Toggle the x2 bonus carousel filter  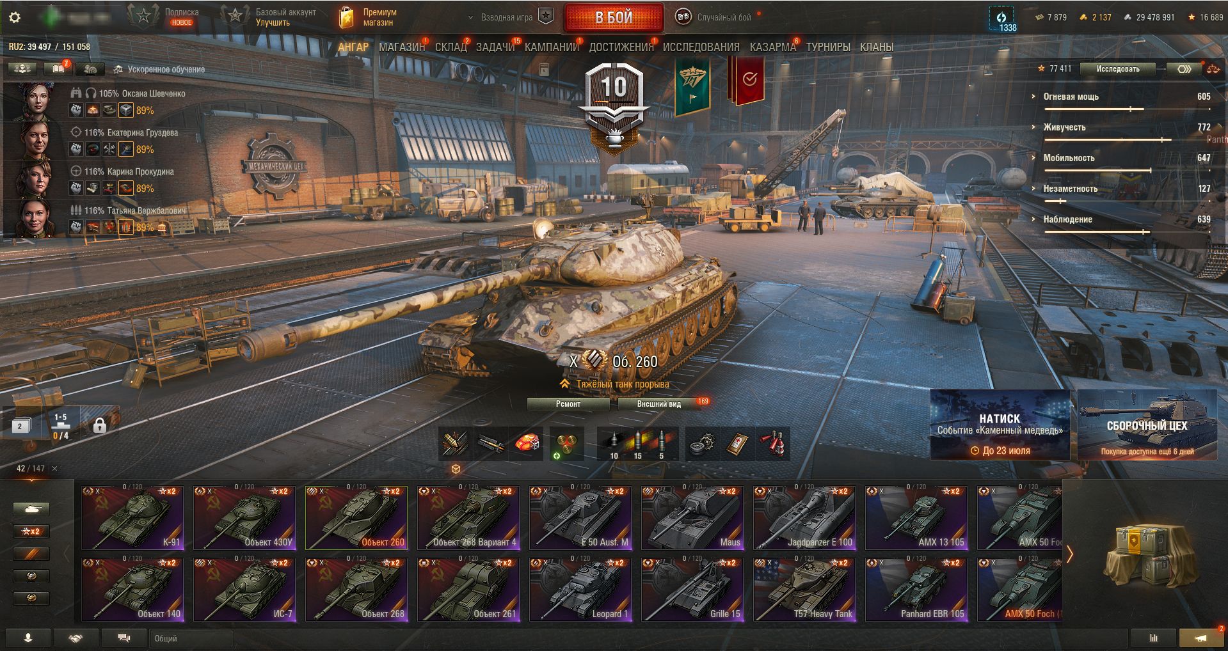coord(31,531)
